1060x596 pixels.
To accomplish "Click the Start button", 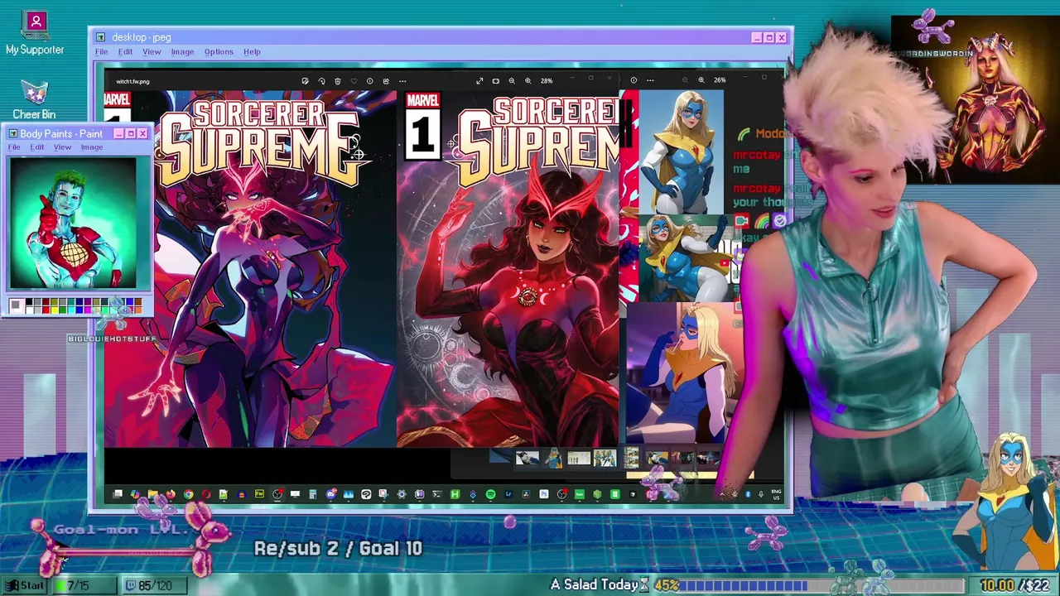I will 24,585.
